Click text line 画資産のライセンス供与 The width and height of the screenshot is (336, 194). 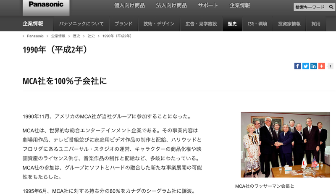[111, 158]
